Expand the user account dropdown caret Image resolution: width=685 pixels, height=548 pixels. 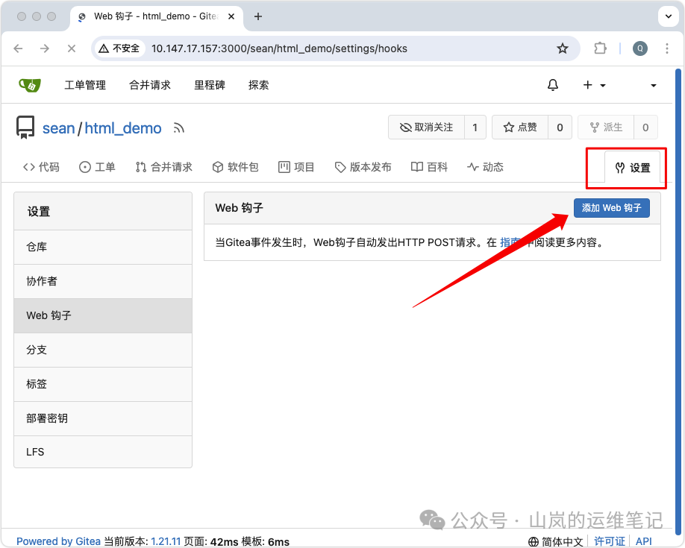[x=652, y=84]
